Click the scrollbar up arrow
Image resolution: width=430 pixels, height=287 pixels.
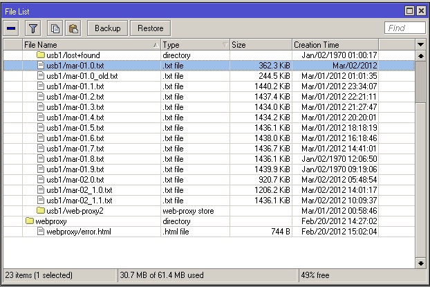[421, 56]
